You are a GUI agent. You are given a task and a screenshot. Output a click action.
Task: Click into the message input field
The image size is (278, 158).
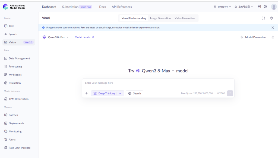(158, 83)
